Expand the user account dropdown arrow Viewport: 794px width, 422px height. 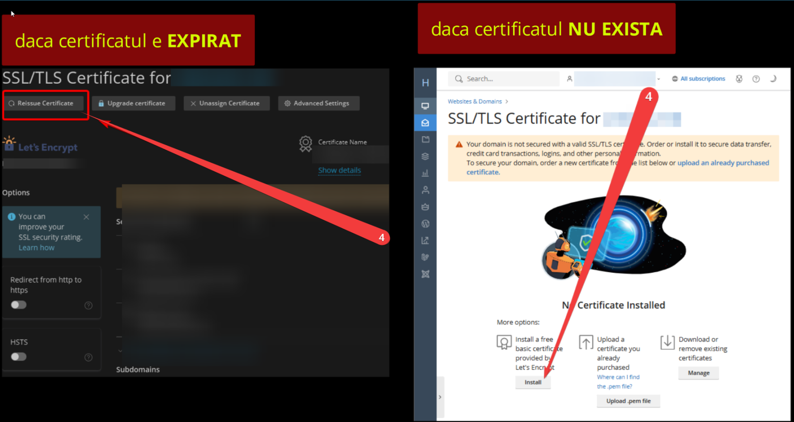point(658,79)
